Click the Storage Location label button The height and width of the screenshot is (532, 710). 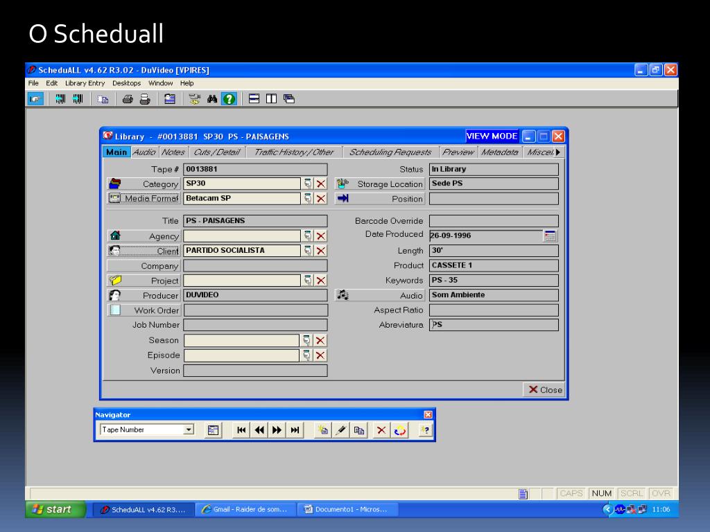click(x=380, y=184)
